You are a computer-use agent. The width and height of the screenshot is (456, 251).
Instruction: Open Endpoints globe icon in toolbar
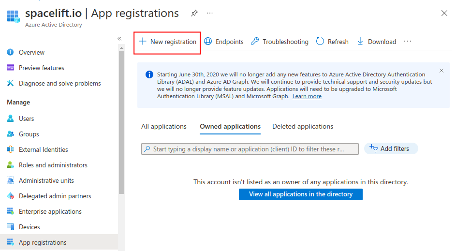click(208, 42)
